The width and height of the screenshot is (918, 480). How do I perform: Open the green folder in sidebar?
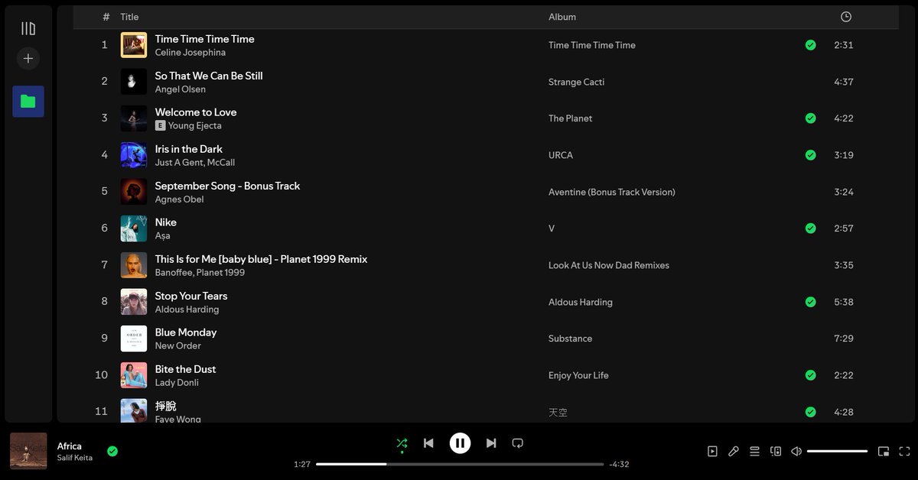28,101
